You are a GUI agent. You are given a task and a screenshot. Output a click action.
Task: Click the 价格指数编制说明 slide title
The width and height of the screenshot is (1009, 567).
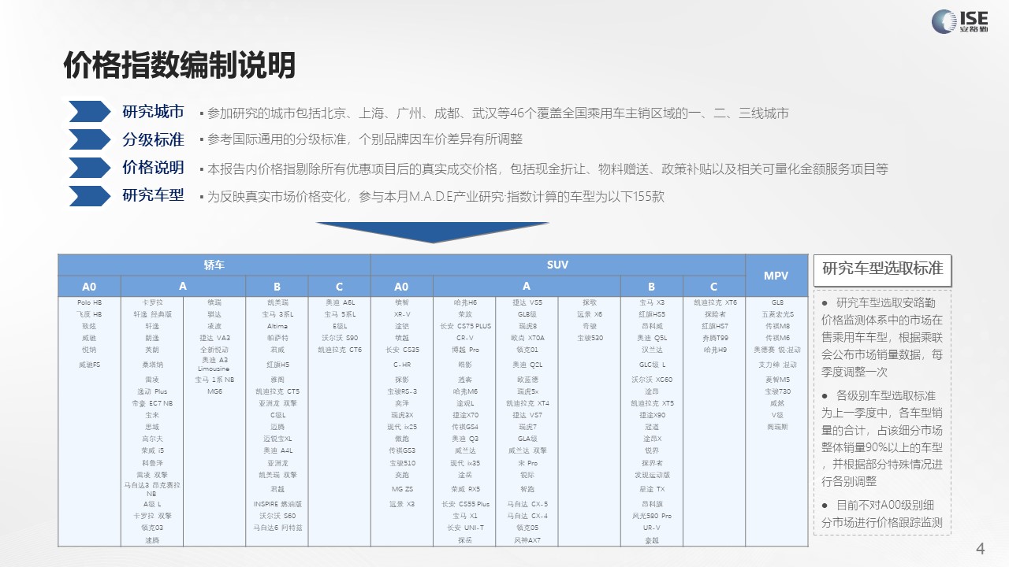(x=179, y=65)
